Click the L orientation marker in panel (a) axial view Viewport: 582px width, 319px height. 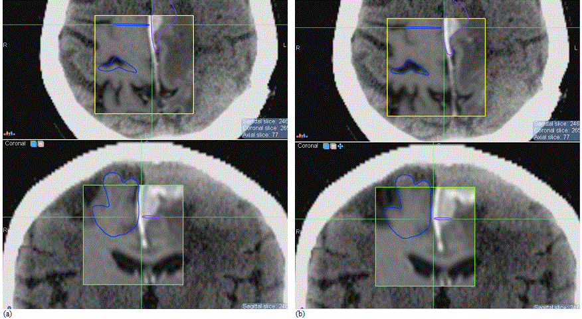[285, 45]
